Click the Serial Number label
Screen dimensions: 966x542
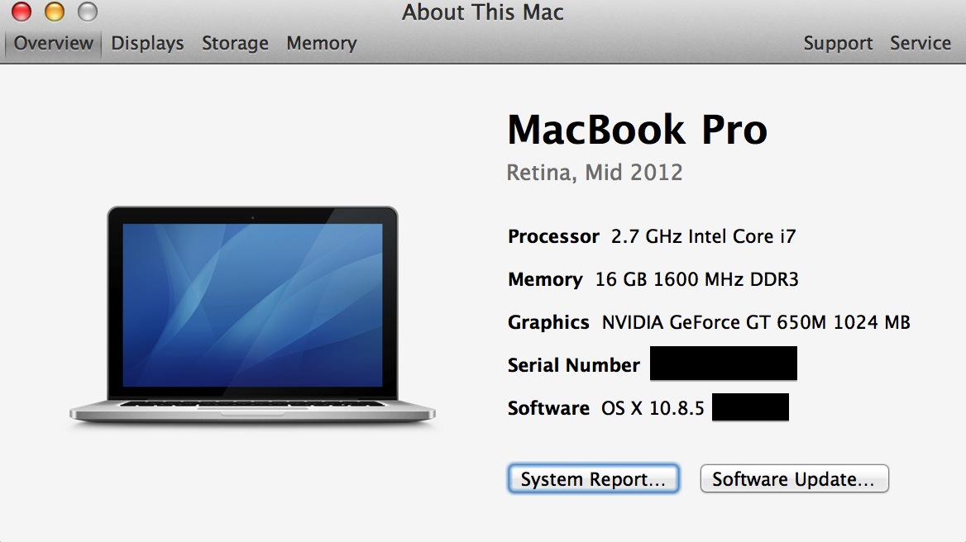pyautogui.click(x=574, y=365)
